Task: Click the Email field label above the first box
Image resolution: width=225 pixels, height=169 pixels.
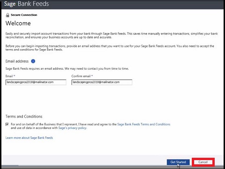Action: coord(10,76)
